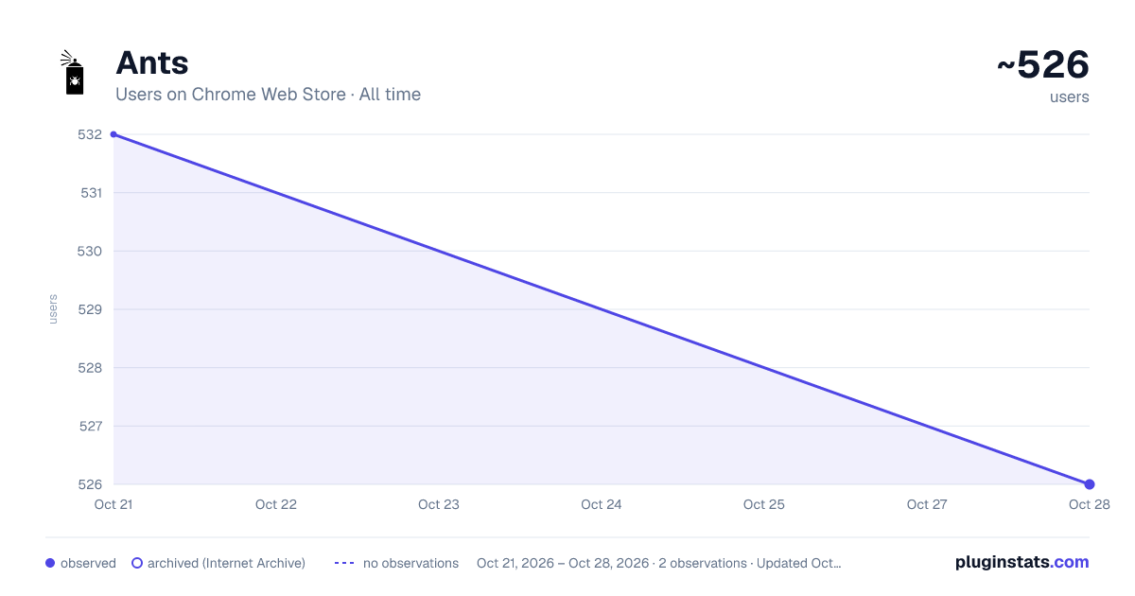Click the dashed 'no observations' legend line
The image size is (1135, 596).
click(x=344, y=563)
